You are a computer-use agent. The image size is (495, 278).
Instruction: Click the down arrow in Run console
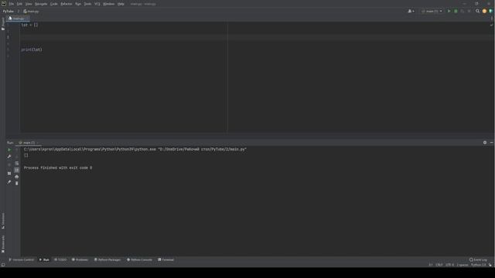tap(17, 157)
